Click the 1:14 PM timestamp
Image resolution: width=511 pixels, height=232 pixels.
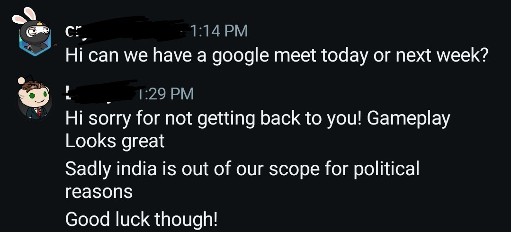(219, 31)
